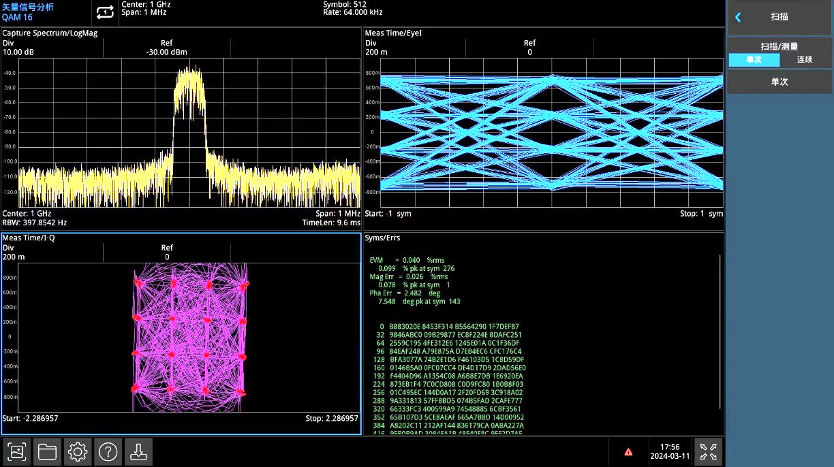Image resolution: width=834 pixels, height=467 pixels.
Task: Click the Symbol 512 rate info area
Action: (x=352, y=8)
